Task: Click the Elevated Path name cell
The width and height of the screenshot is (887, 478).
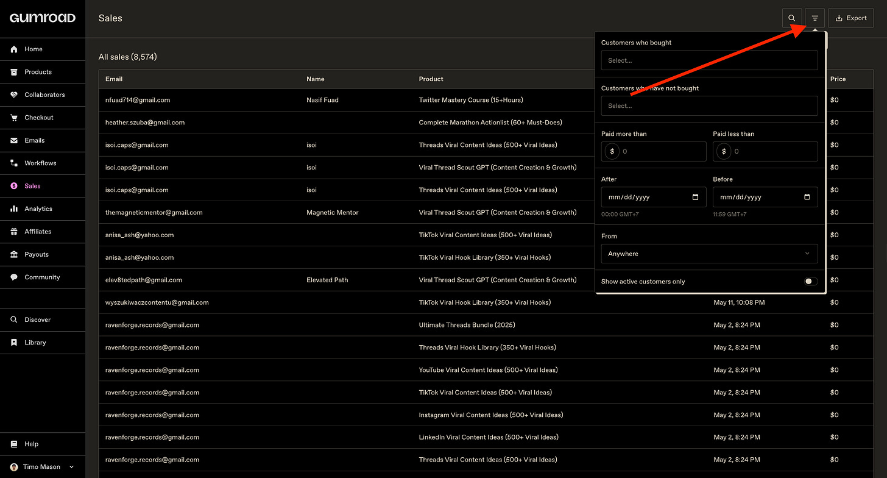Action: pyautogui.click(x=327, y=280)
